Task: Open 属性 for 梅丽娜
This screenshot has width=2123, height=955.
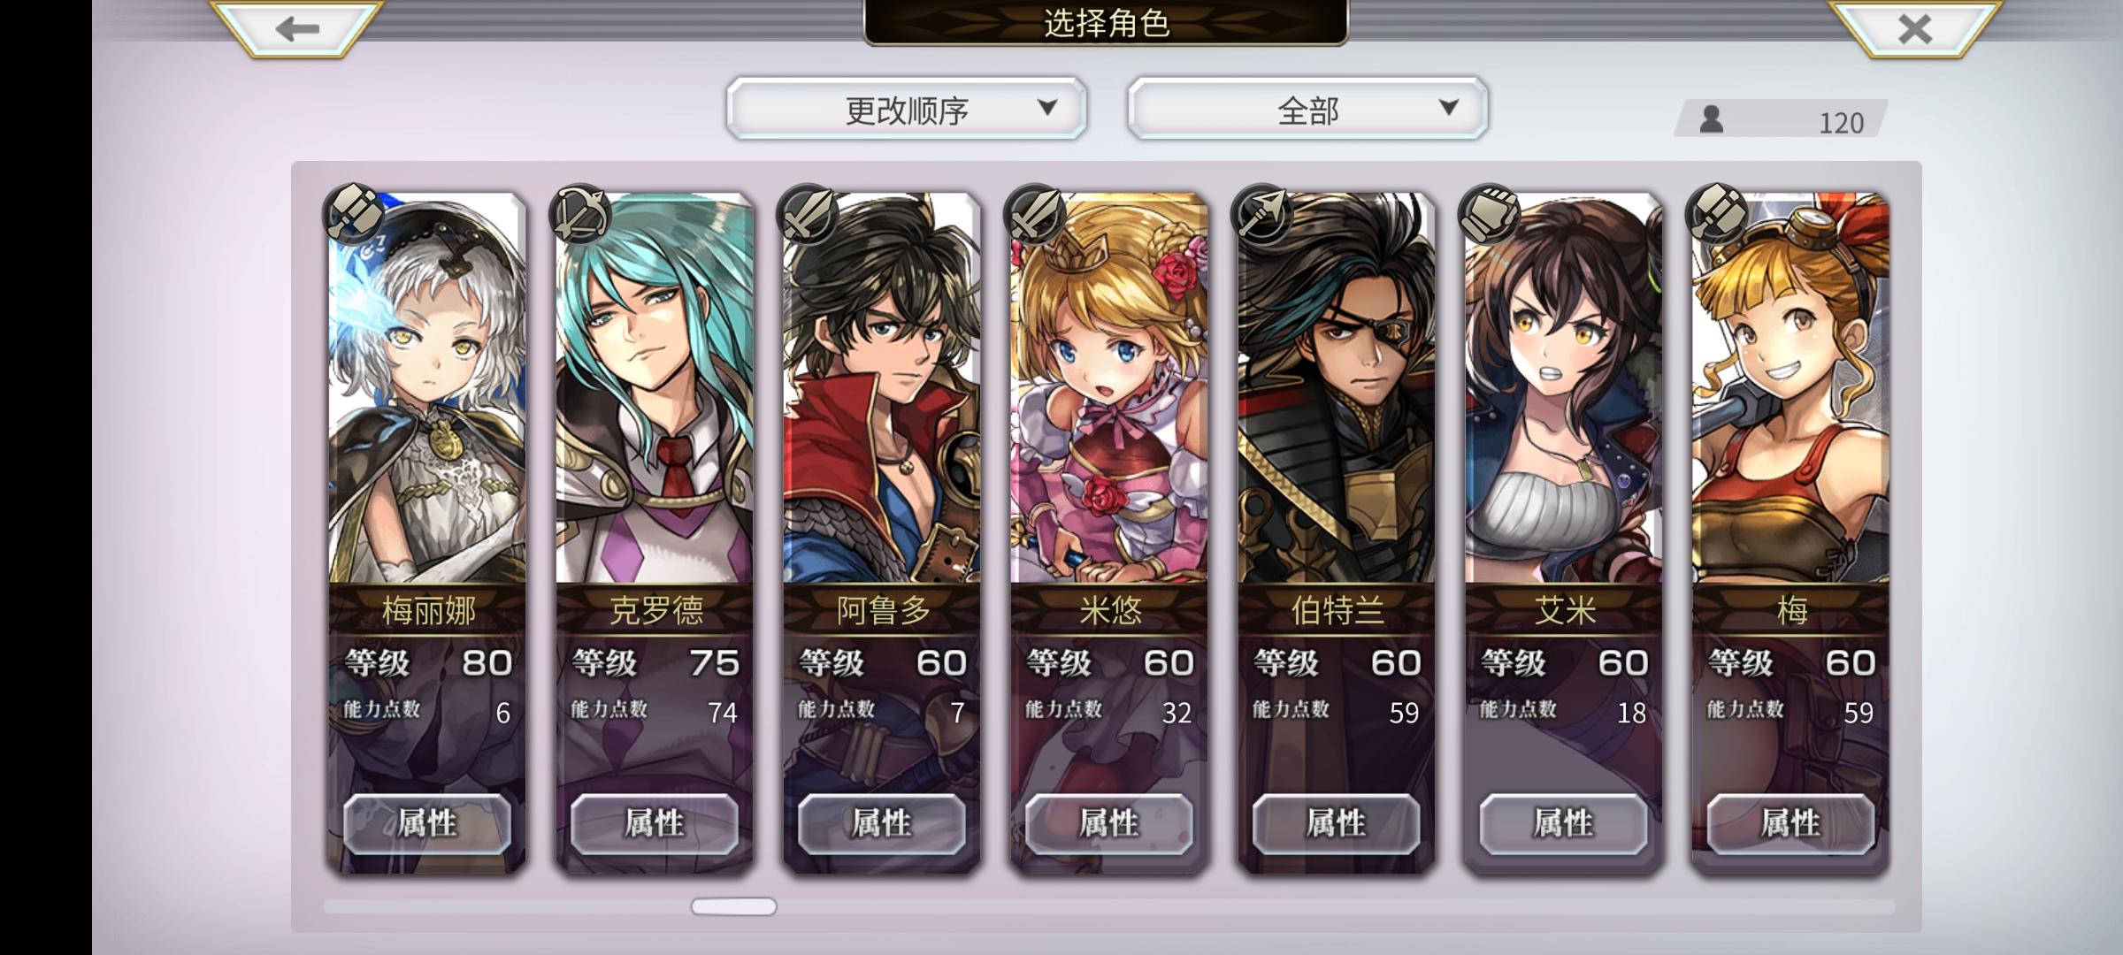Action: pyautogui.click(x=427, y=823)
